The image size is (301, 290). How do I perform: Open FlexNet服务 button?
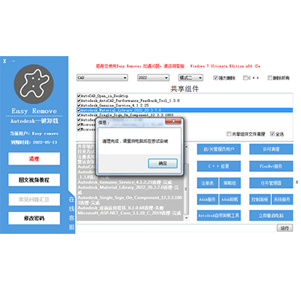tap(271, 166)
